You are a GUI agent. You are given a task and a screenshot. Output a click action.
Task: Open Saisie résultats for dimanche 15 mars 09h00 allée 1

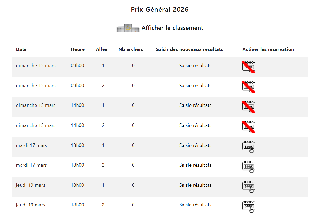195,65
